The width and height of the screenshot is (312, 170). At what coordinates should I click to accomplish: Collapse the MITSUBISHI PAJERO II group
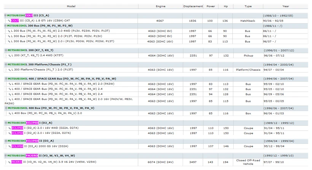coord(6,156)
